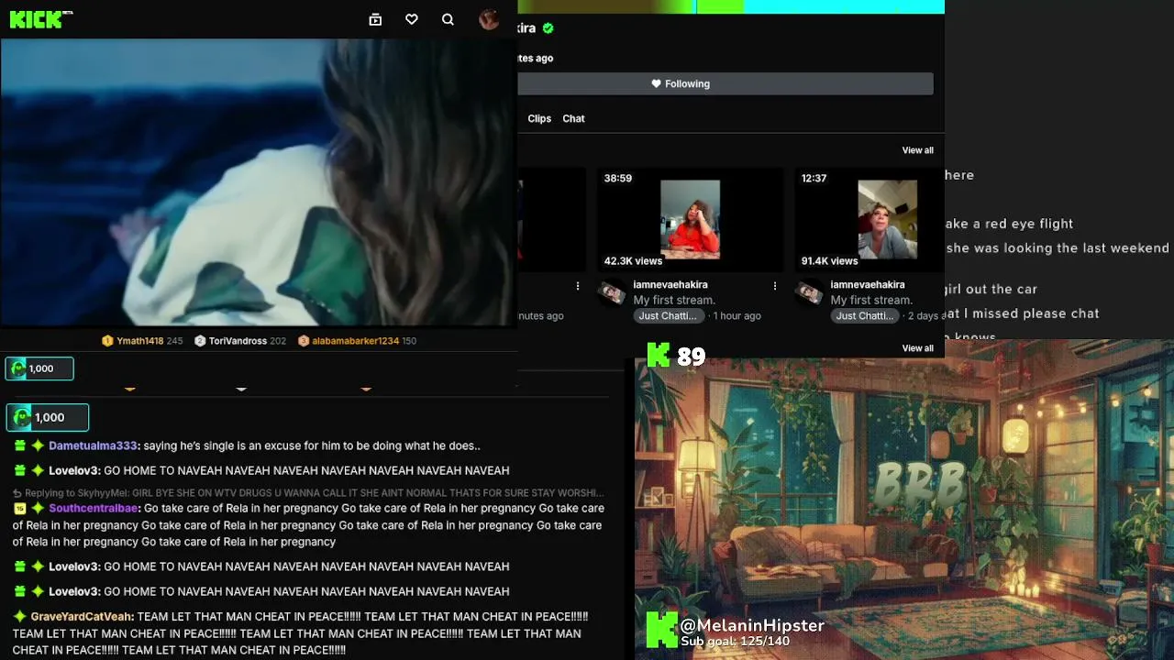The image size is (1174, 660).
Task: Click ToriVandross on the gift leaderboard
Action: [238, 341]
